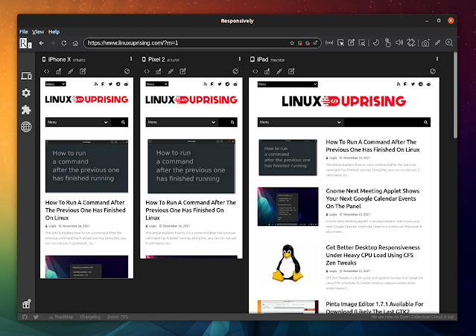Toggle dark mode with the moon icon
Screen dimensions: 476x336
376,42
